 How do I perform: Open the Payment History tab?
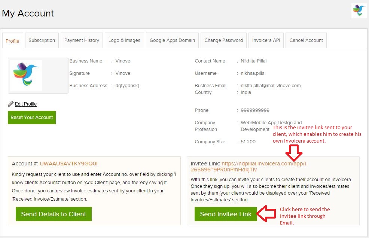[82, 40]
